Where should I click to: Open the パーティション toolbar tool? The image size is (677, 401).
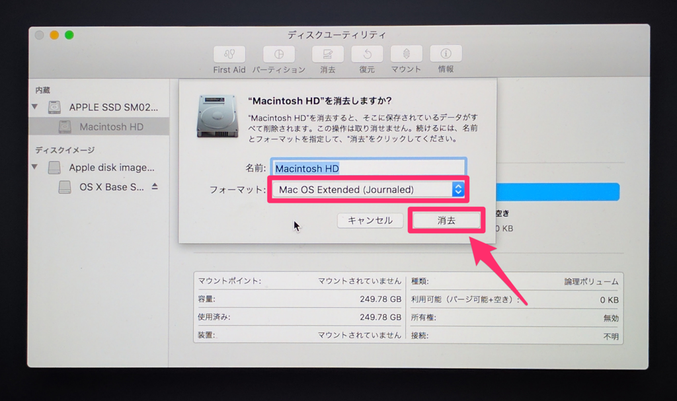click(279, 54)
